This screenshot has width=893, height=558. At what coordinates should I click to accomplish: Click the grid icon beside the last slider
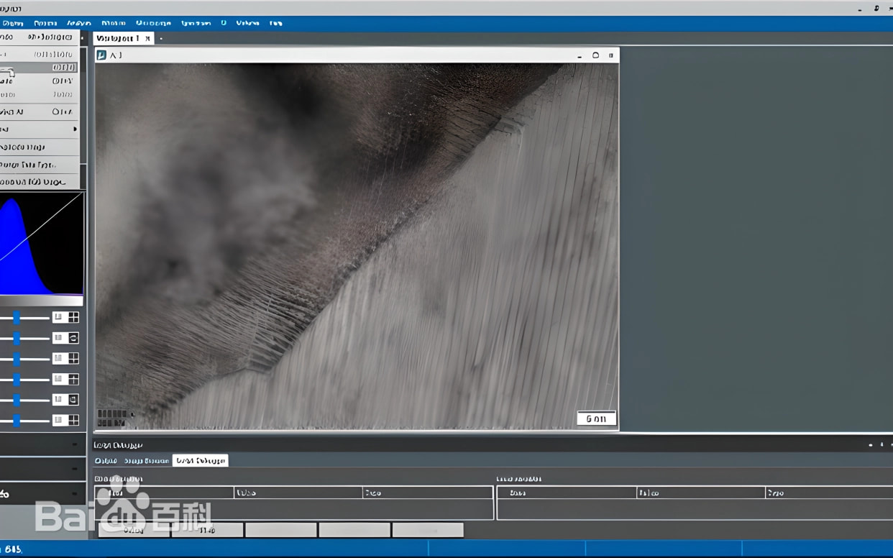tap(73, 420)
